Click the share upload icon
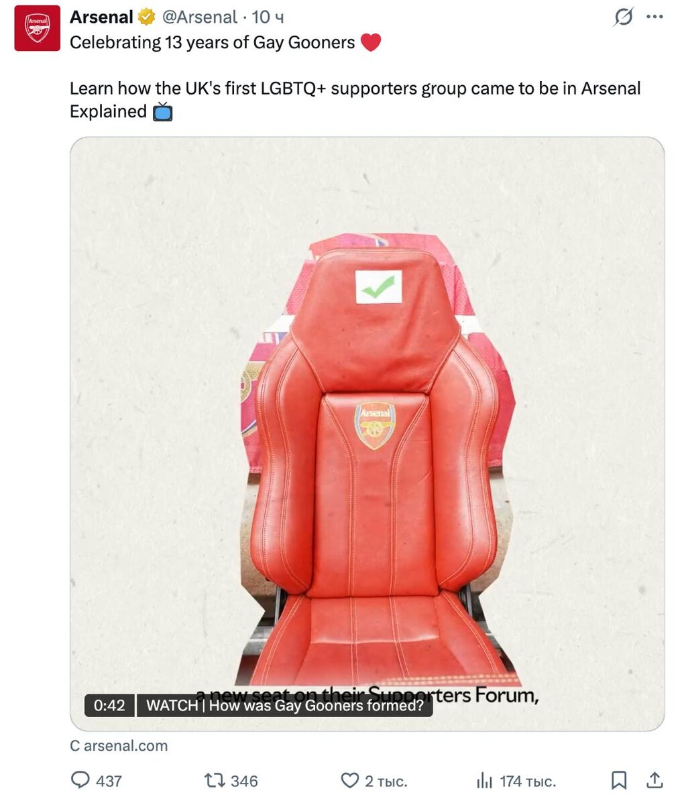The width and height of the screenshot is (682, 805). point(655,780)
